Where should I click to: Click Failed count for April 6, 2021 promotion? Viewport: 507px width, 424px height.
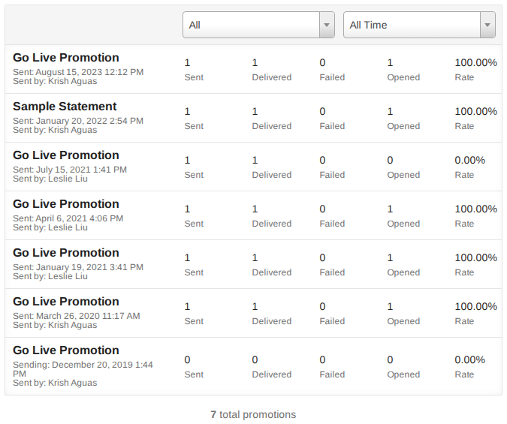[323, 209]
